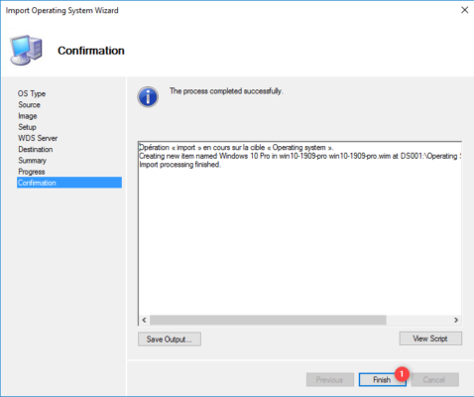
Task: Click 'The process completed successfully.' message
Action: (226, 91)
